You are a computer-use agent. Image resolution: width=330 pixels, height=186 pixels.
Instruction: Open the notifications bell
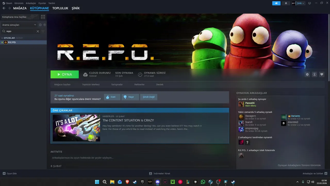pos(286,3)
